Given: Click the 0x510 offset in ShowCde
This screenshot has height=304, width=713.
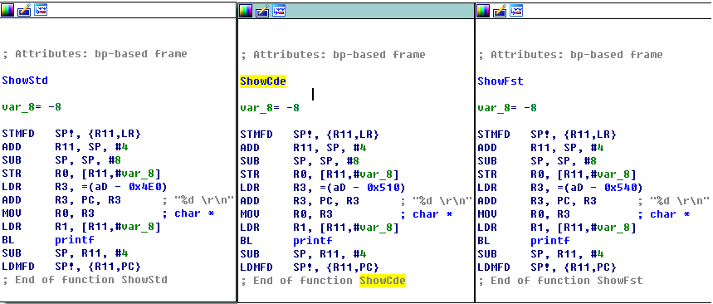Looking at the screenshot, I should pos(384,188).
